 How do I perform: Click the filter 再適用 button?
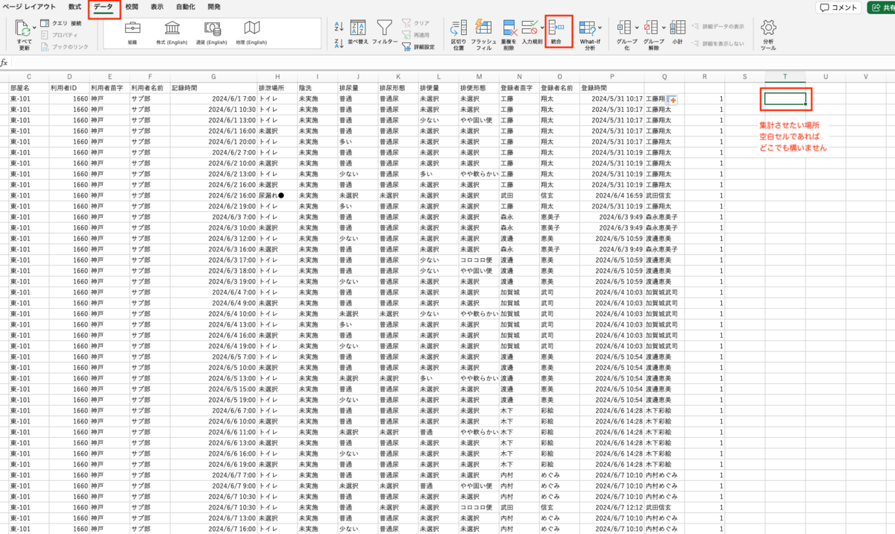click(415, 34)
